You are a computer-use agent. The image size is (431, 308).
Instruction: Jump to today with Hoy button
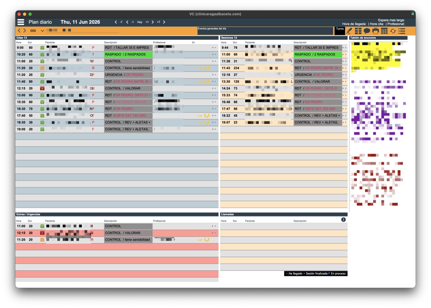(x=140, y=22)
